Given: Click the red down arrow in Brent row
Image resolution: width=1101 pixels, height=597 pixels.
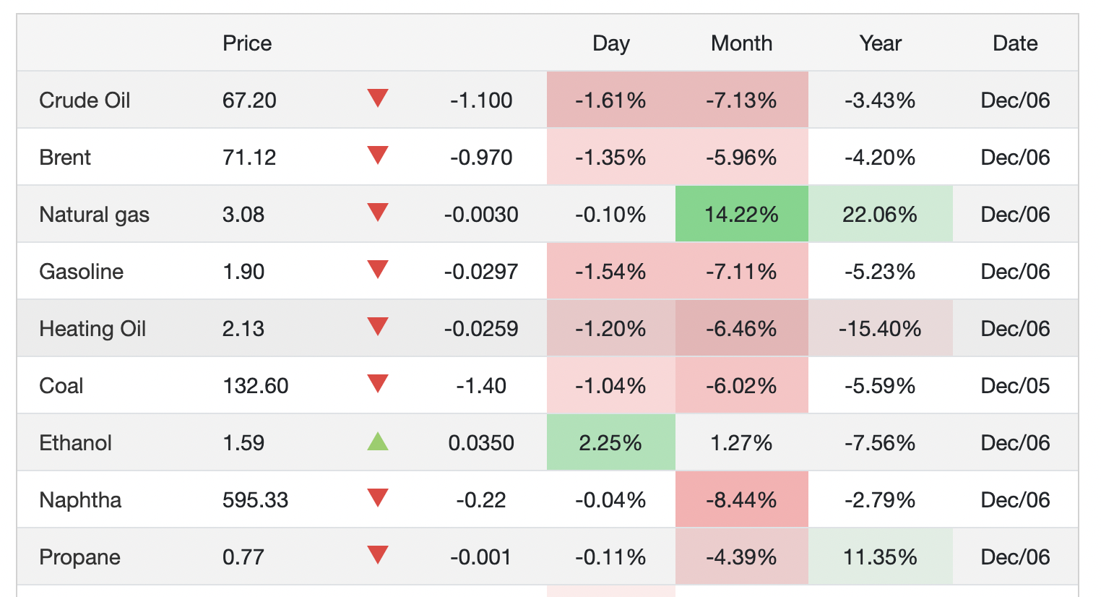Looking at the screenshot, I should coord(378,155).
